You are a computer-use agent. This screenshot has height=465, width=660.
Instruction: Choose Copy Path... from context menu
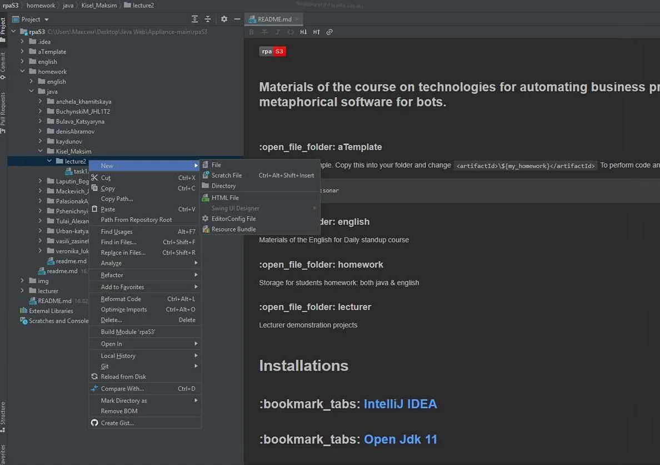145,199
